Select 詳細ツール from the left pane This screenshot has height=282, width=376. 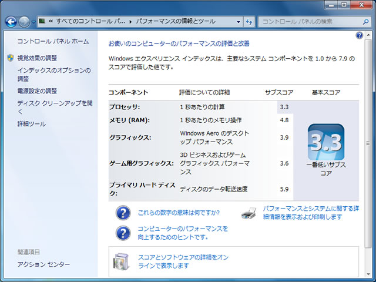31,124
